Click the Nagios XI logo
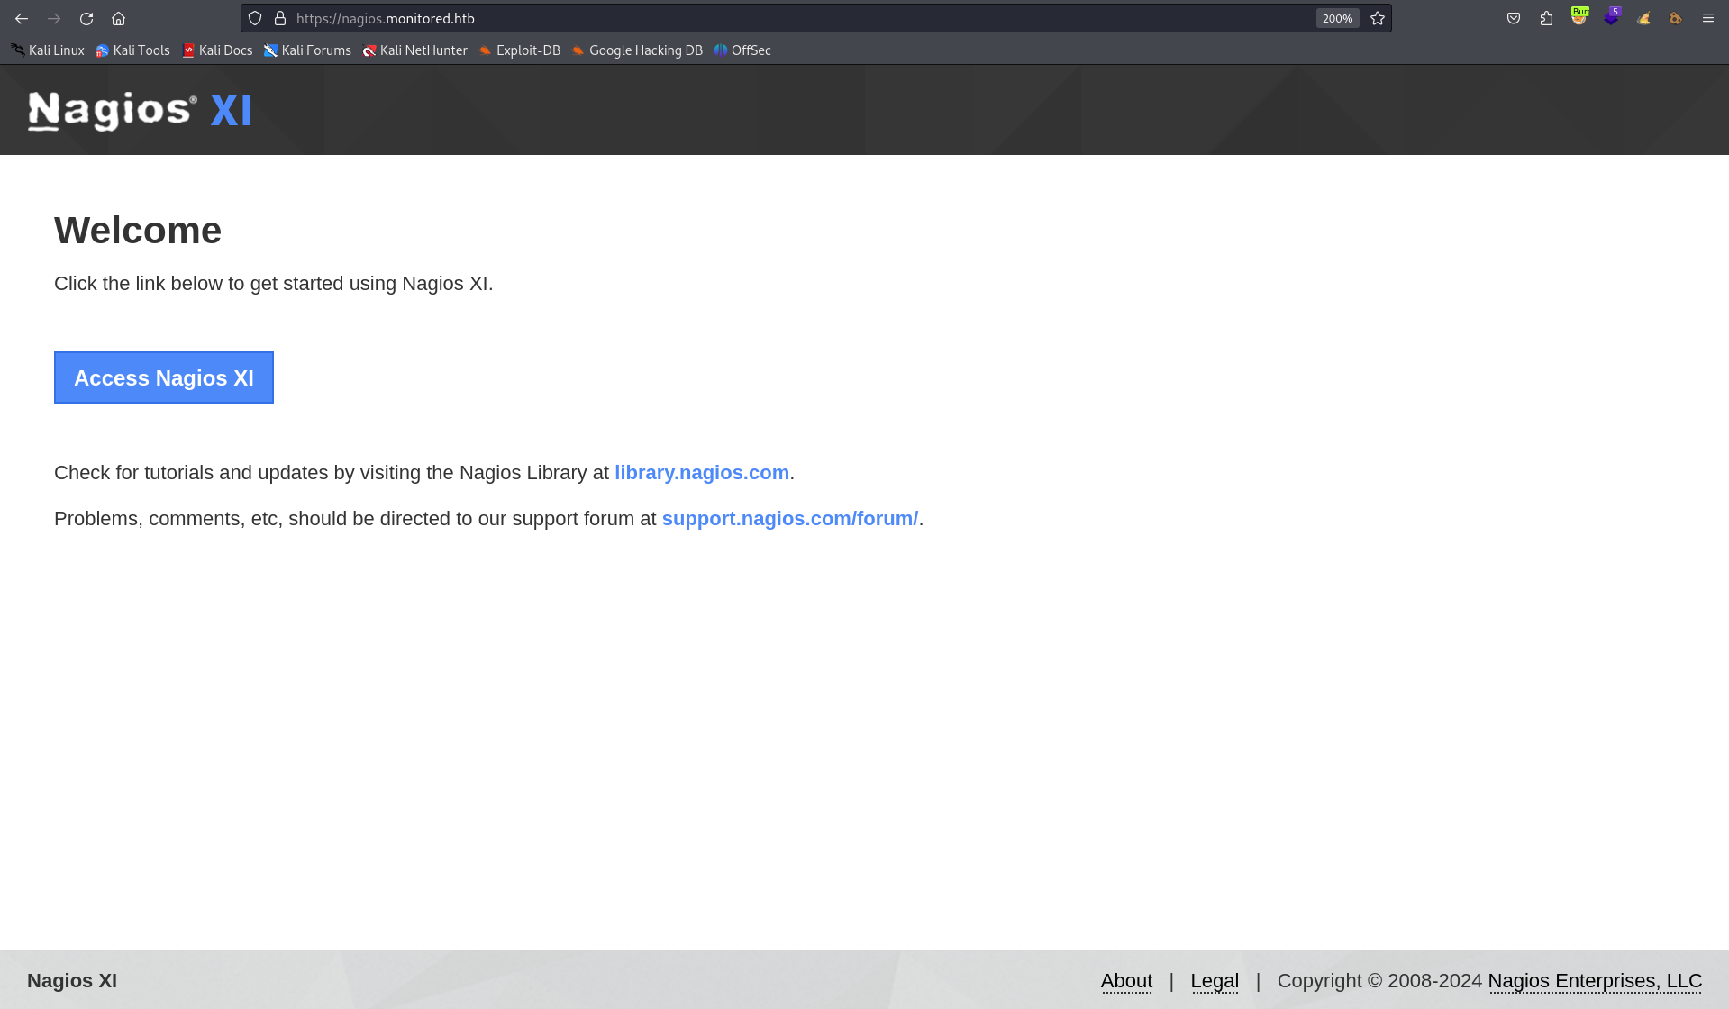This screenshot has width=1729, height=1009. (140, 111)
